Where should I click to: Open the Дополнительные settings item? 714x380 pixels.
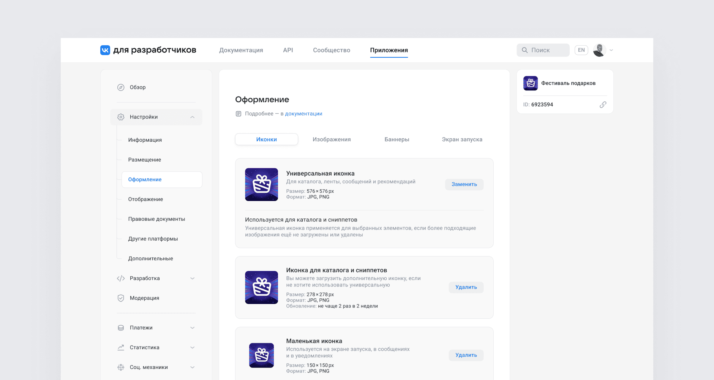click(150, 258)
